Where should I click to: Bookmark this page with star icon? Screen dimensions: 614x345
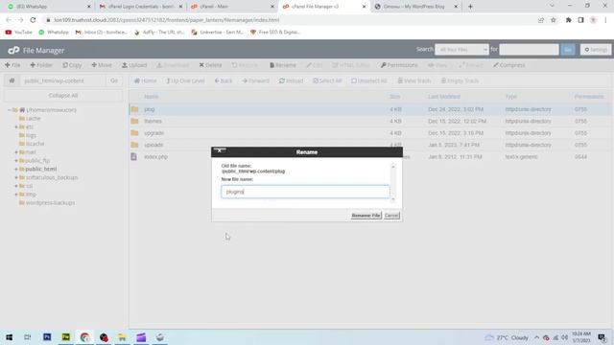[x=553, y=20]
